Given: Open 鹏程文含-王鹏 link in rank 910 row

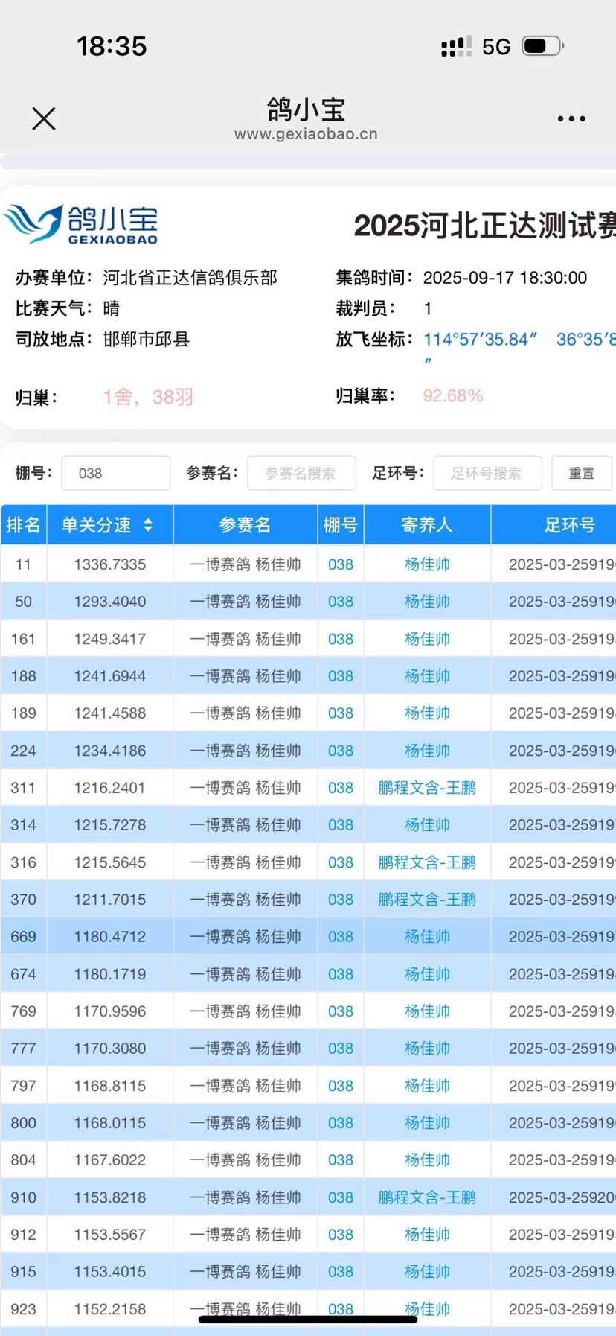Looking at the screenshot, I should point(427,1197).
